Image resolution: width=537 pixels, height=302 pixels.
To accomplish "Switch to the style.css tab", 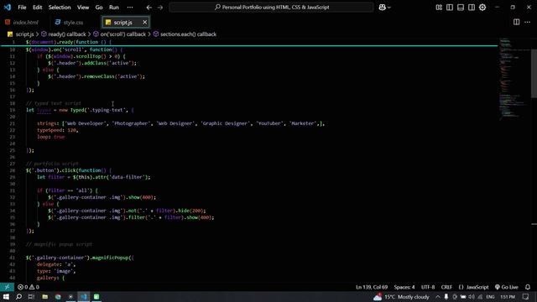I will pos(69,23).
